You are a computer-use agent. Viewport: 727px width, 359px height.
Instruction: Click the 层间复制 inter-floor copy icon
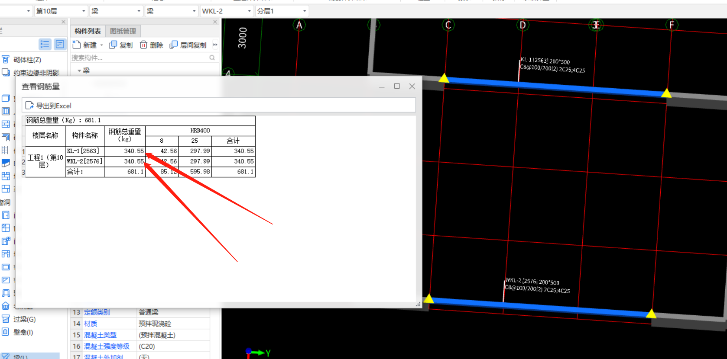tap(174, 45)
